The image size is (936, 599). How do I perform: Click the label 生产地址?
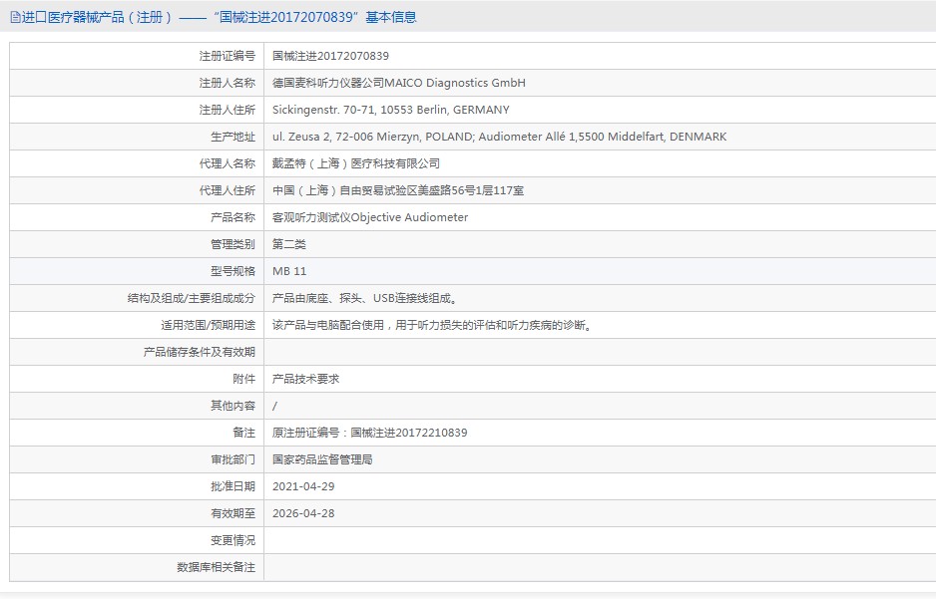pos(233,137)
